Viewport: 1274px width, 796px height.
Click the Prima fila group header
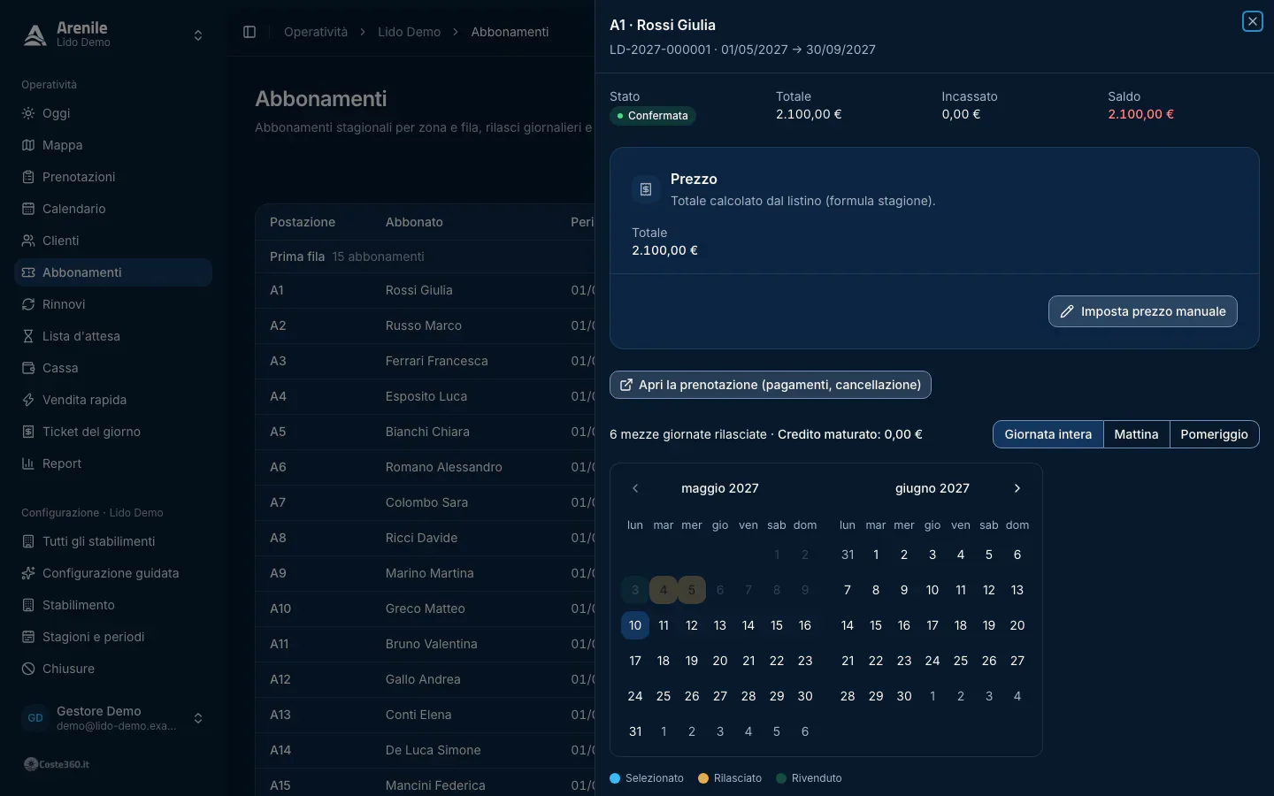(x=425, y=256)
